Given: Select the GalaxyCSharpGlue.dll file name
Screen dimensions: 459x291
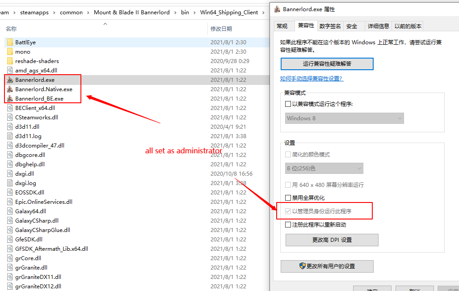Looking at the screenshot, I should click(x=43, y=230).
